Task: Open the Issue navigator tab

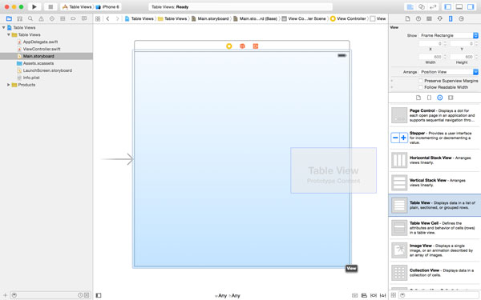Action: (x=41, y=18)
